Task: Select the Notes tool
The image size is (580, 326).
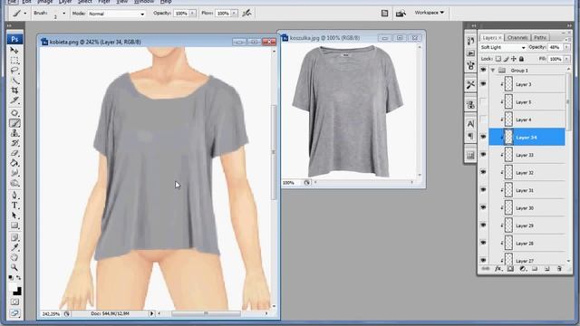Action: tap(14, 237)
